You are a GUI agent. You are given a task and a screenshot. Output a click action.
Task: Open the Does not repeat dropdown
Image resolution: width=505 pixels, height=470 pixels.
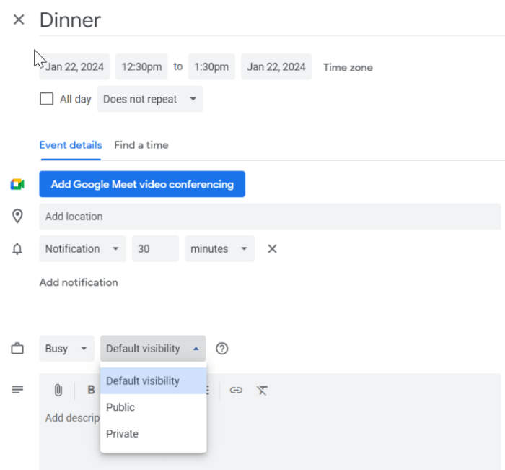[150, 99]
